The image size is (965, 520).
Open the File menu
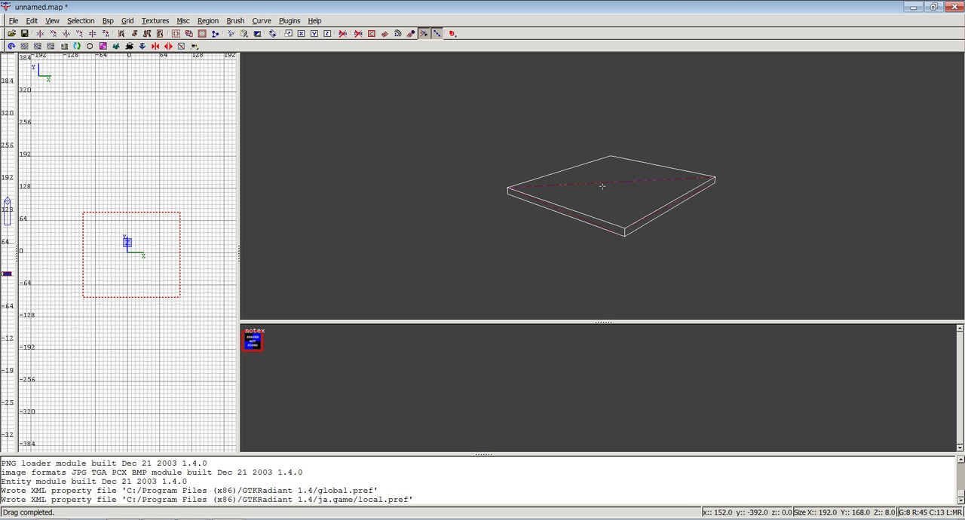[14, 20]
